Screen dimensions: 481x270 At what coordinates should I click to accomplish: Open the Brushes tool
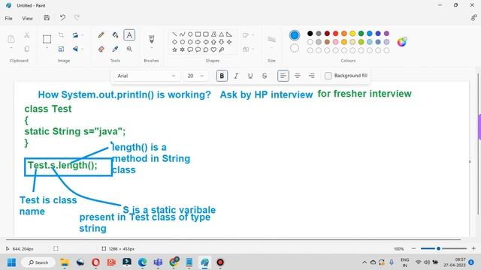point(151,39)
